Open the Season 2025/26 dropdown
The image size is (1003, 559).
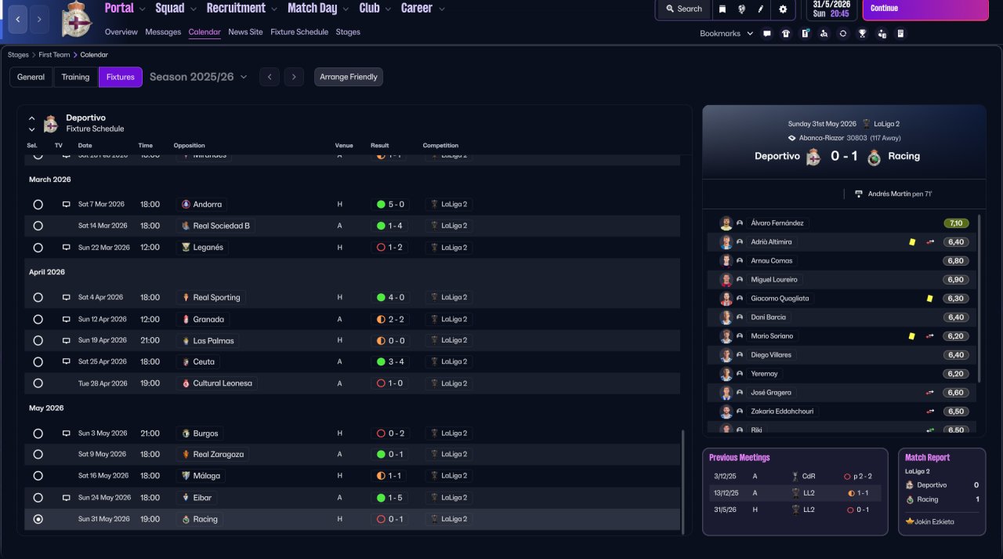(198, 77)
